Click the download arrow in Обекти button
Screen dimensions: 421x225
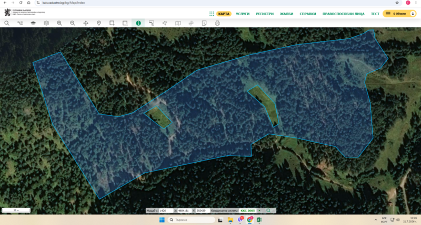pyautogui.click(x=413, y=14)
